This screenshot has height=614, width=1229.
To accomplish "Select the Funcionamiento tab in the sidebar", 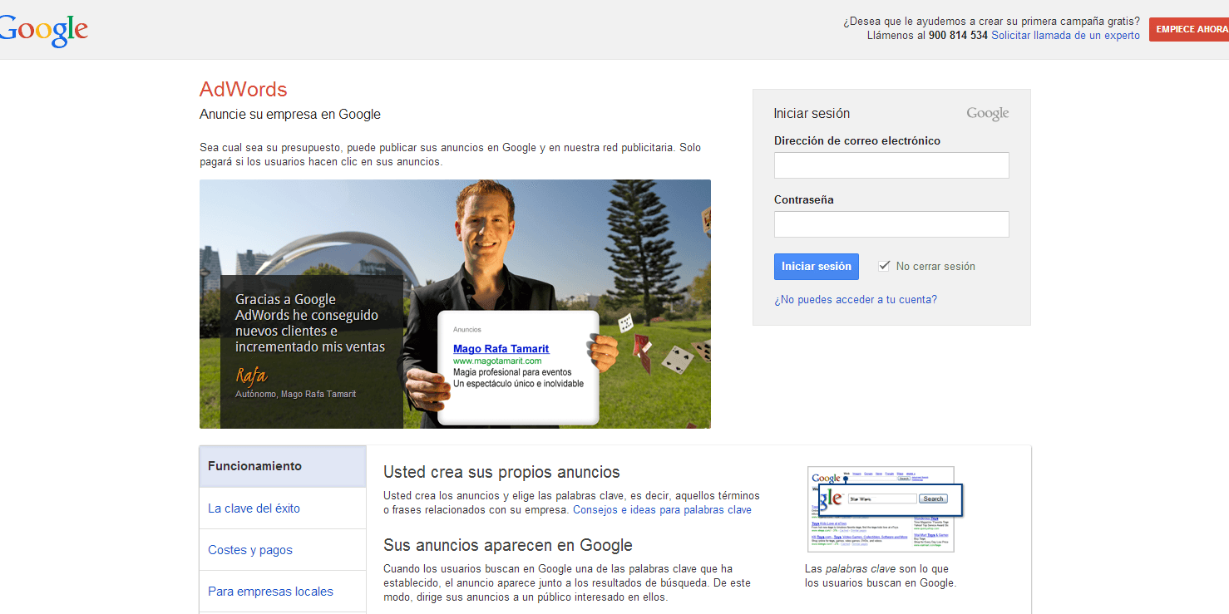I will [x=254, y=466].
